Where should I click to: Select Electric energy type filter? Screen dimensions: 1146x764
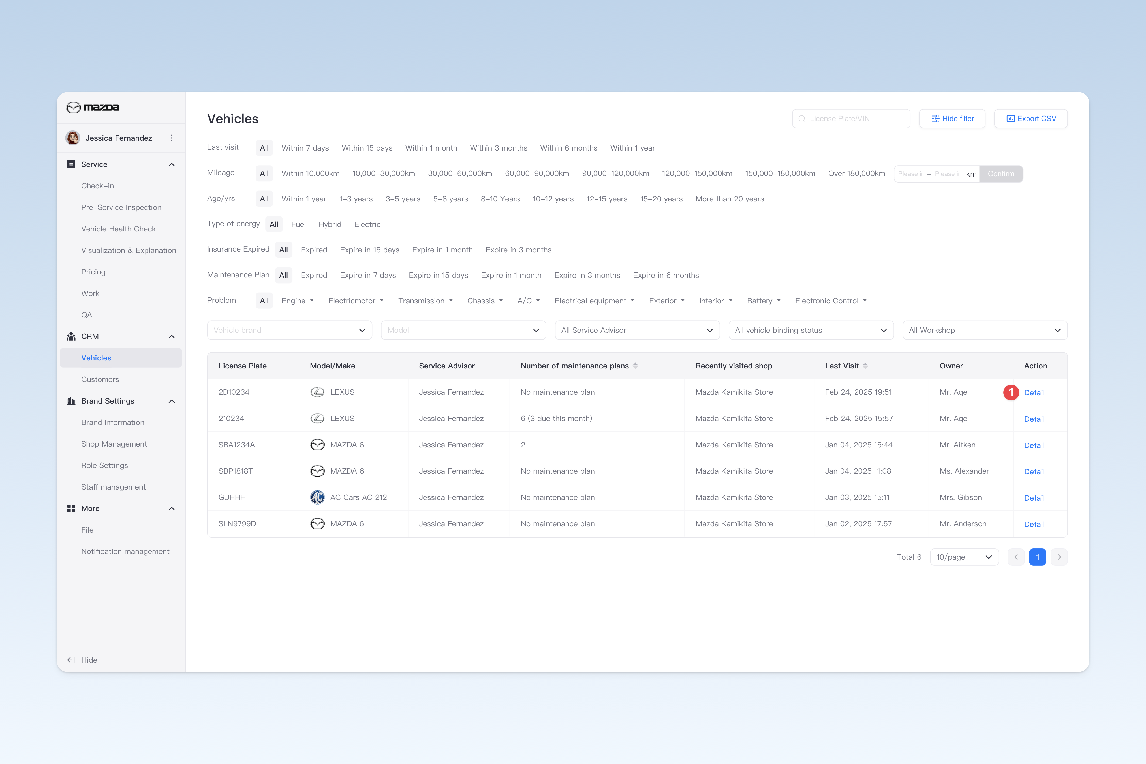point(367,224)
